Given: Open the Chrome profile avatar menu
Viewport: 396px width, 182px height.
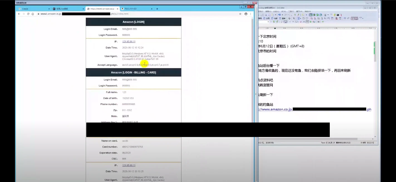Looking at the screenshot, I should click(x=246, y=14).
